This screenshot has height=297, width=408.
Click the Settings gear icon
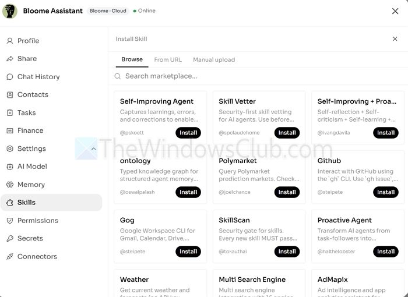[x=10, y=148]
